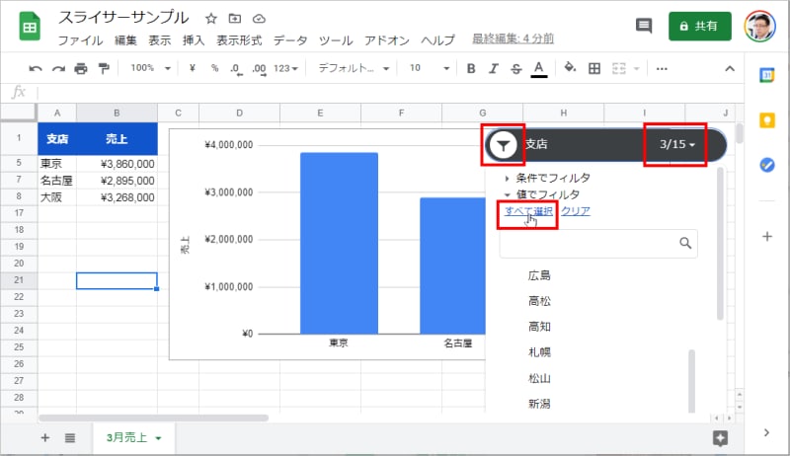The image size is (790, 456).
Task: Star the スライサーサンプル document
Action: 210,19
